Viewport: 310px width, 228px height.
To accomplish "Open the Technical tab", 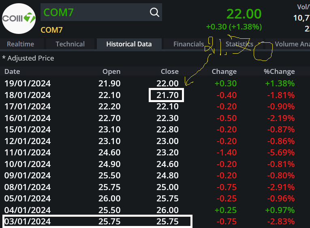I will (x=70, y=44).
